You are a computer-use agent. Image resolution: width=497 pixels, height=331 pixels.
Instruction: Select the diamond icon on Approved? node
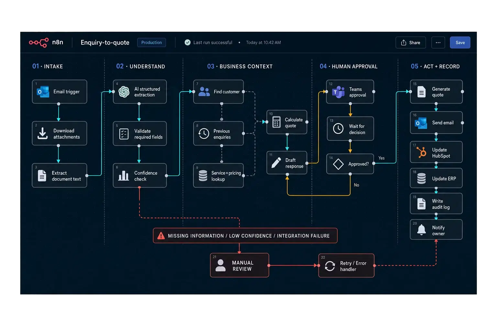click(338, 164)
